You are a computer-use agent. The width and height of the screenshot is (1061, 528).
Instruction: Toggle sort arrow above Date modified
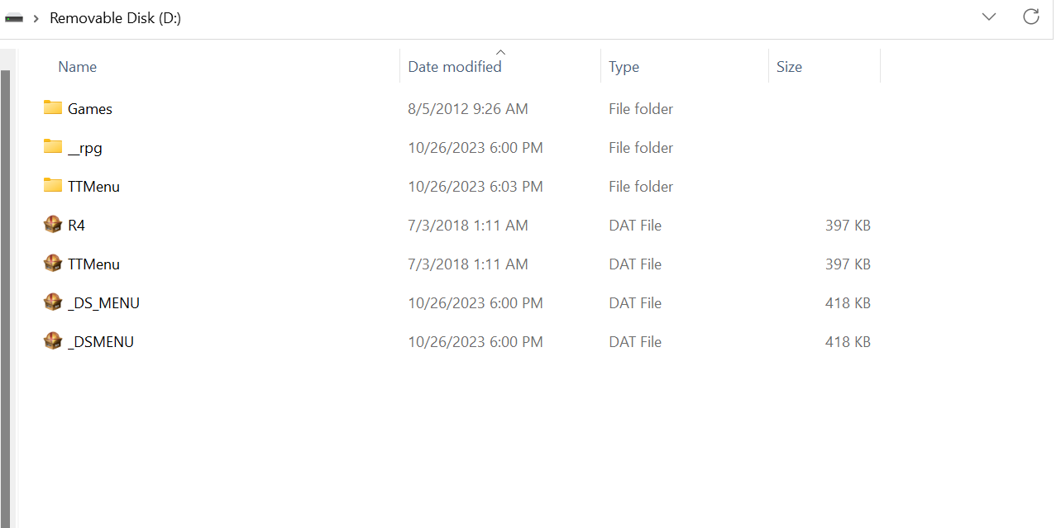click(500, 52)
